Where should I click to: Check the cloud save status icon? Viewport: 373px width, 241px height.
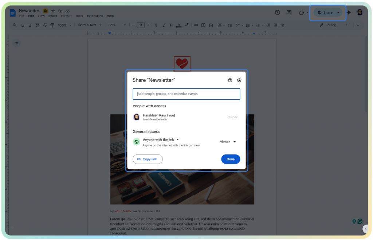pos(68,11)
